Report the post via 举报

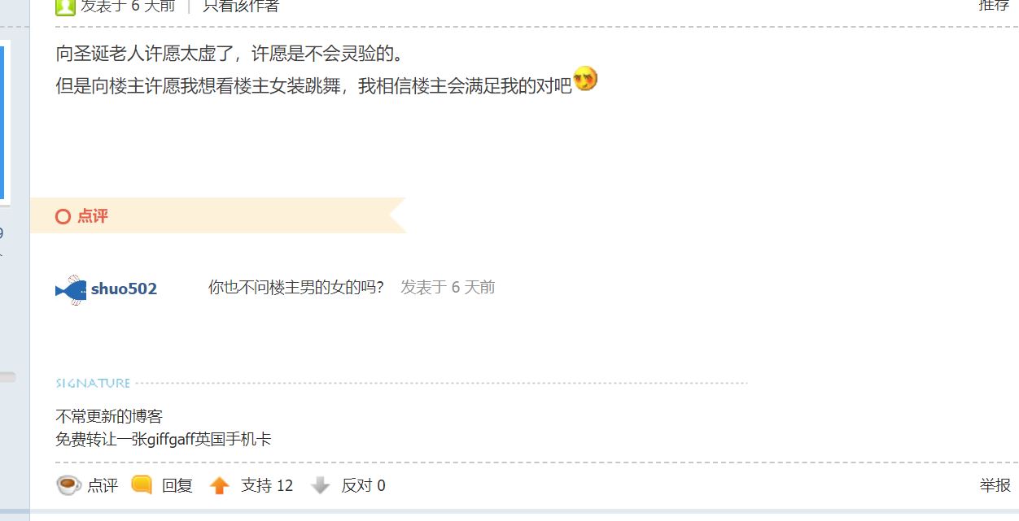[995, 485]
